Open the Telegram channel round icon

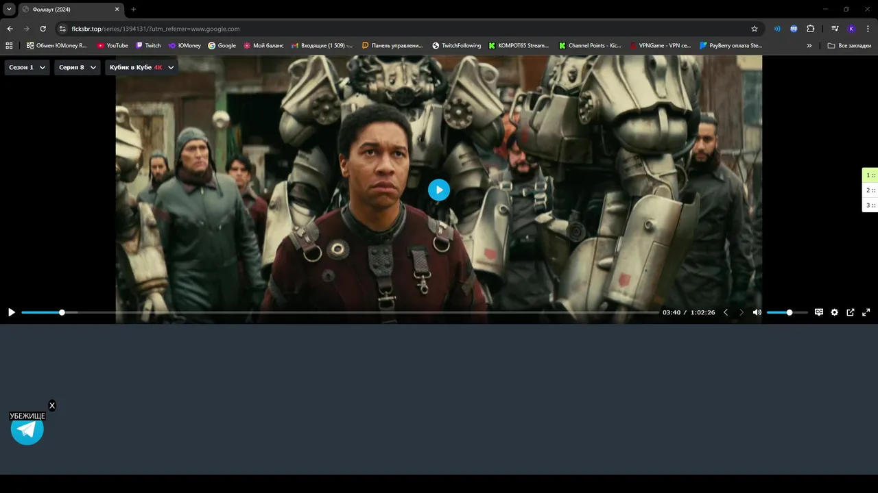27,429
